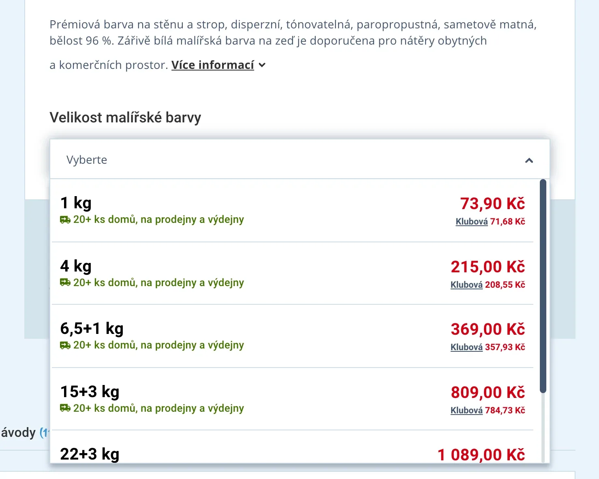Select the 4 kg paint size option

[x=293, y=274]
